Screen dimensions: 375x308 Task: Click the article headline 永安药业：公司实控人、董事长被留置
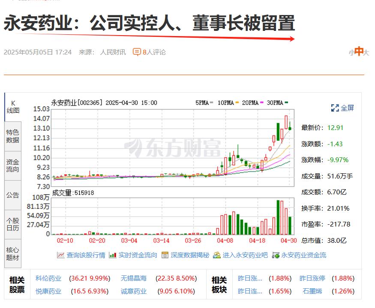click(149, 23)
